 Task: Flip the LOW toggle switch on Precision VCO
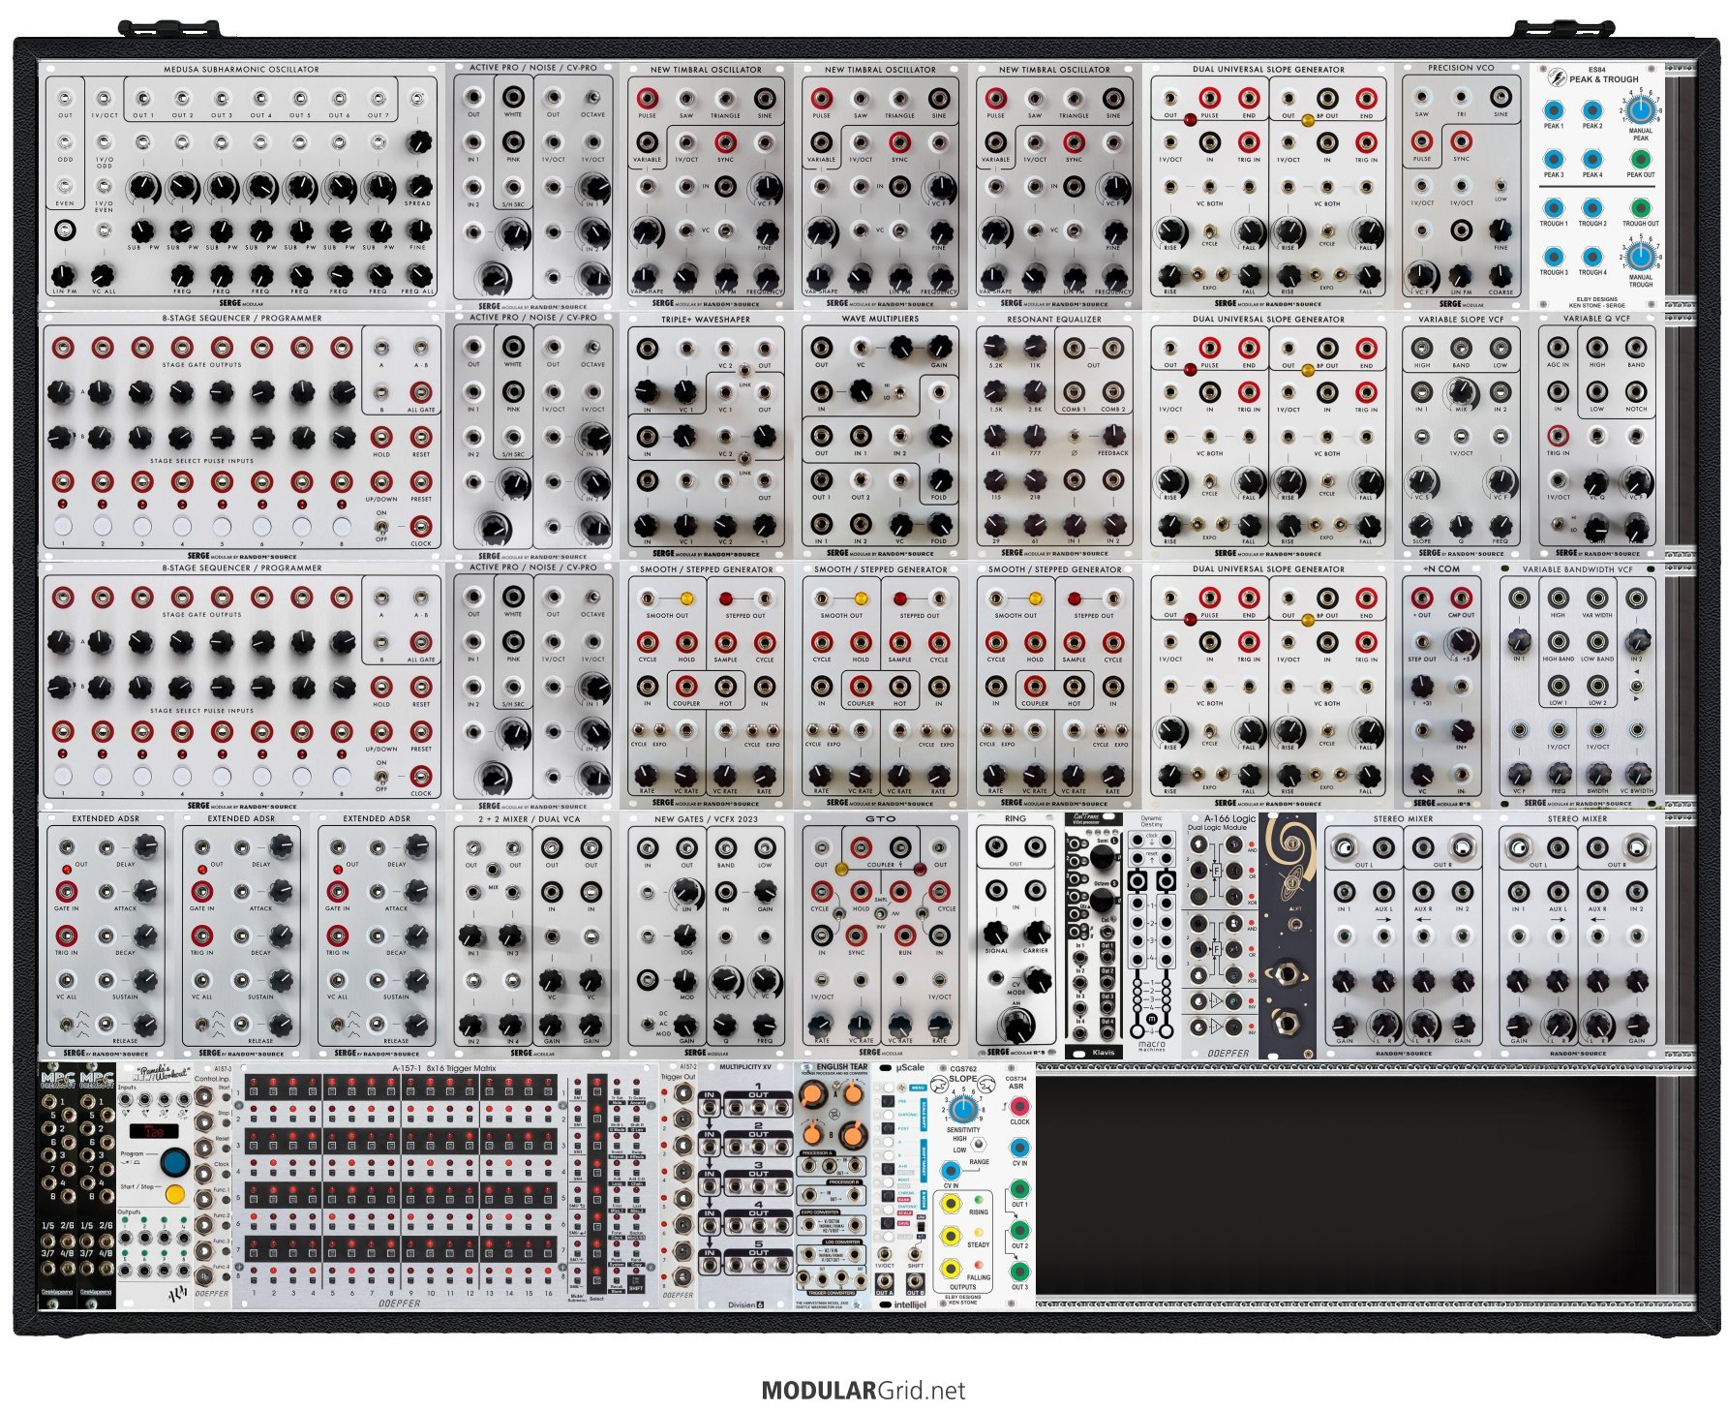1501,184
